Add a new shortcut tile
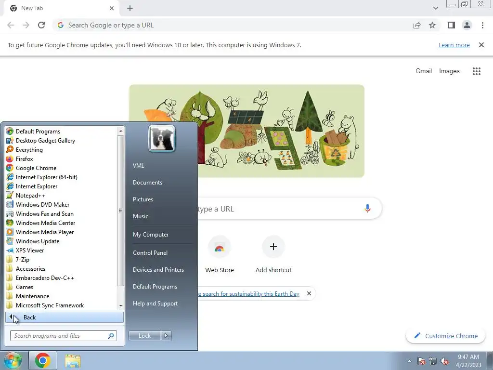This screenshot has height=370, width=493. click(273, 255)
